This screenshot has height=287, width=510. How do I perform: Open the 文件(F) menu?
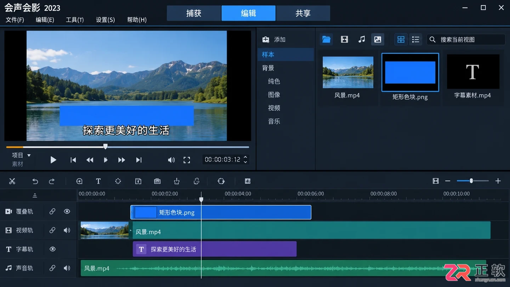[15, 20]
